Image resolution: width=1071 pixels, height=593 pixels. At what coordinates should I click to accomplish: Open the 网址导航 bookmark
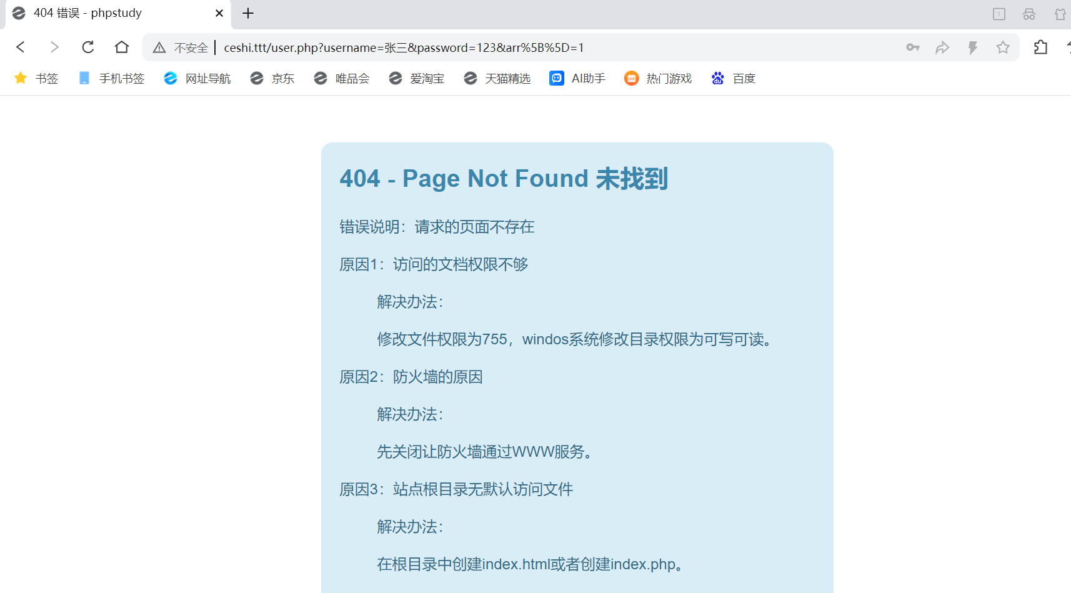(197, 78)
